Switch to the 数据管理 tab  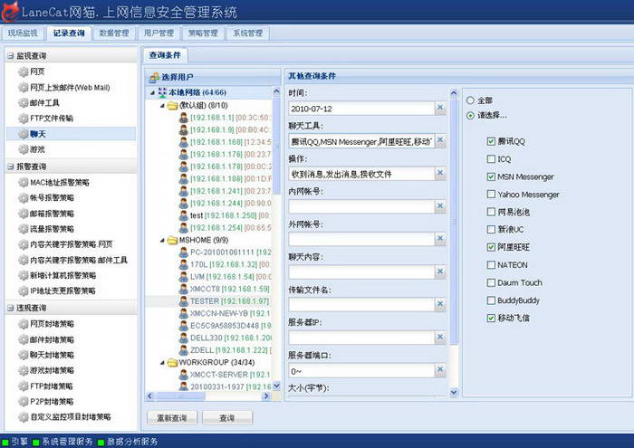click(x=114, y=33)
